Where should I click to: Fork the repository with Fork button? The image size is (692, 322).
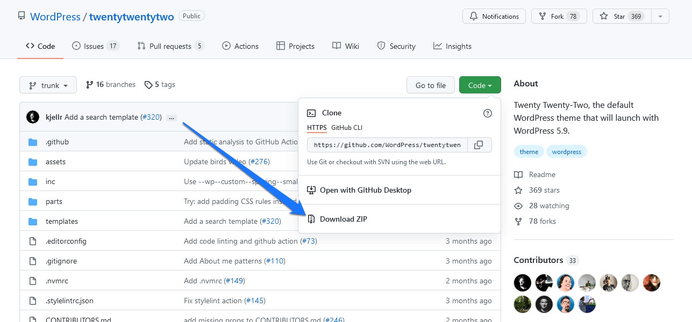559,17
